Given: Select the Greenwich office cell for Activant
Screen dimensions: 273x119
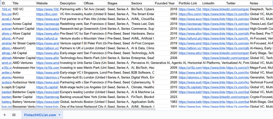Looking at the screenshot, I should pyautogui.click(x=95, y=29).
